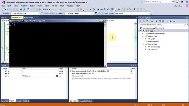Toggle pin on Call Stack panel
The image size is (189, 106).
133,66
